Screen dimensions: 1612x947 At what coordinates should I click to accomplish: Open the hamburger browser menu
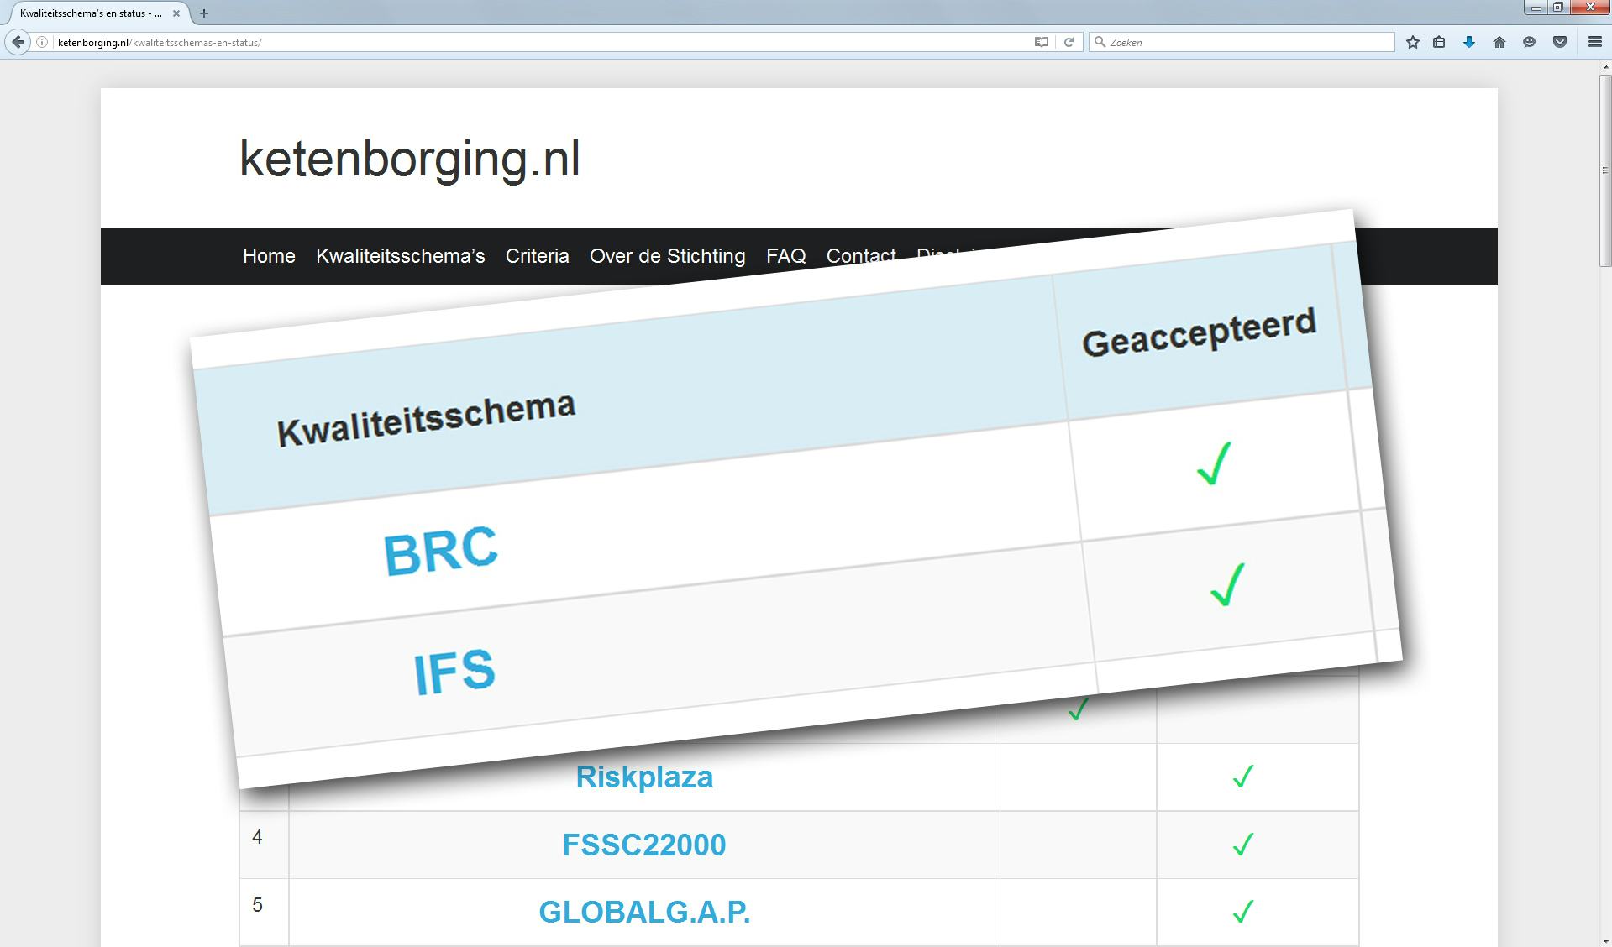coord(1594,42)
